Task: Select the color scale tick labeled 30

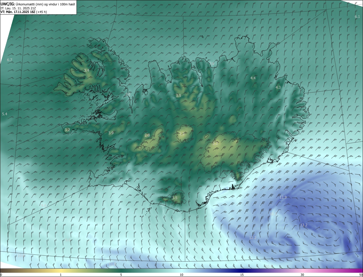Action: click(x=302, y=275)
